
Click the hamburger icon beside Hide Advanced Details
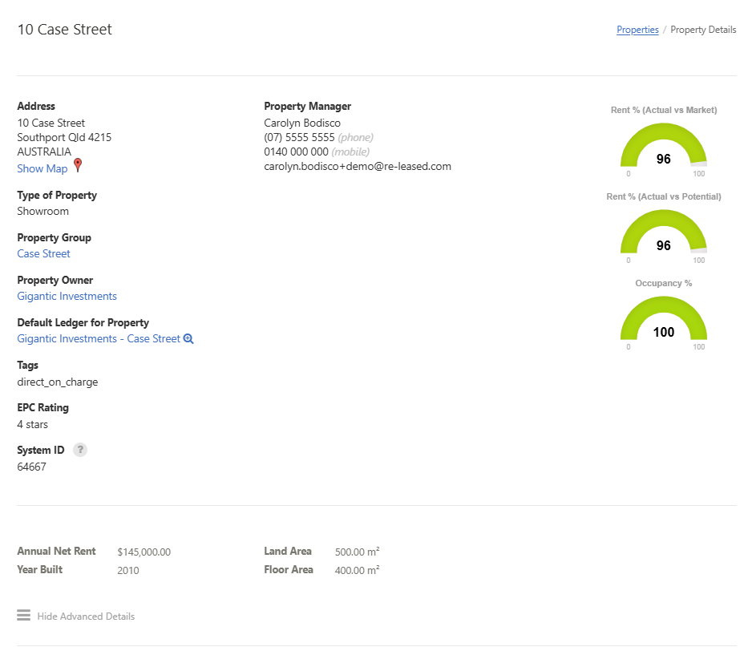[24, 616]
